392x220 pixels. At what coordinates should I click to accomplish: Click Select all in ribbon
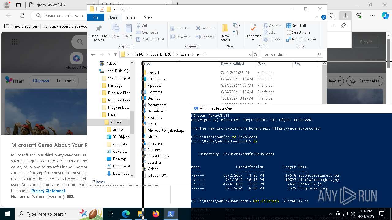coord(296,26)
